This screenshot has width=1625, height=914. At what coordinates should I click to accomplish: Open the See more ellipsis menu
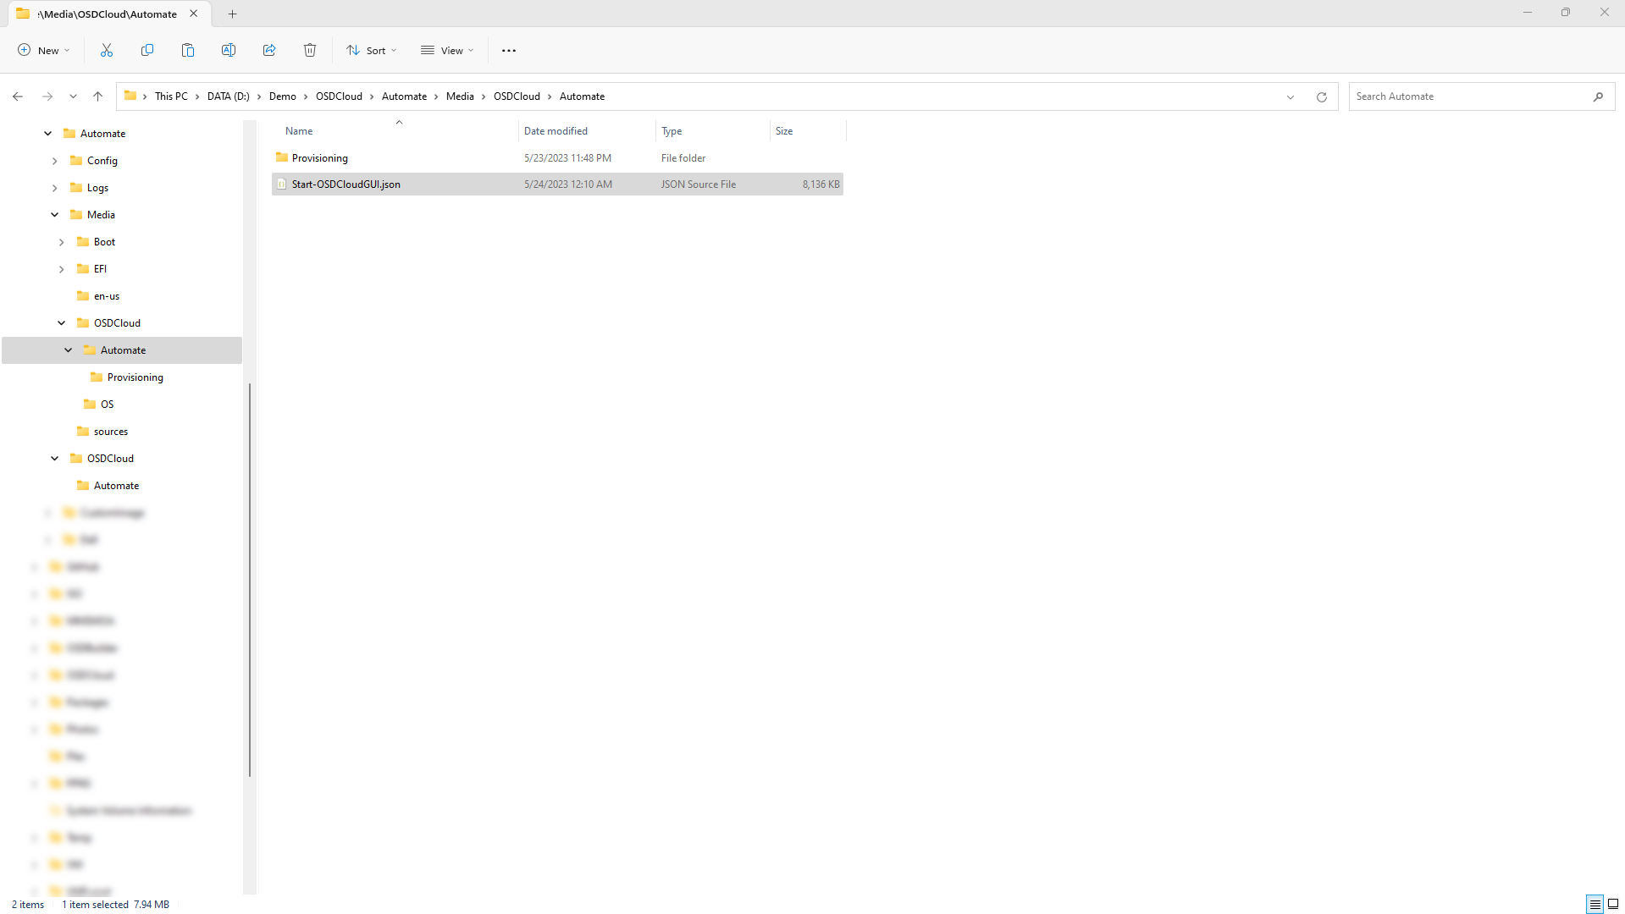[509, 51]
